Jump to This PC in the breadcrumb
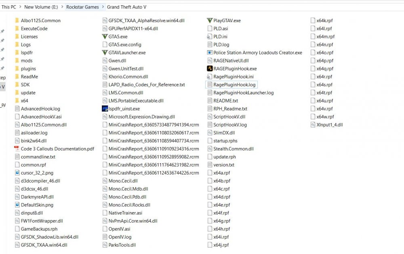 9,7
